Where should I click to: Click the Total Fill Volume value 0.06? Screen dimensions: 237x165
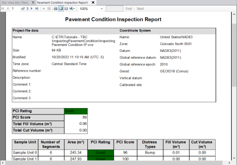tap(83, 124)
